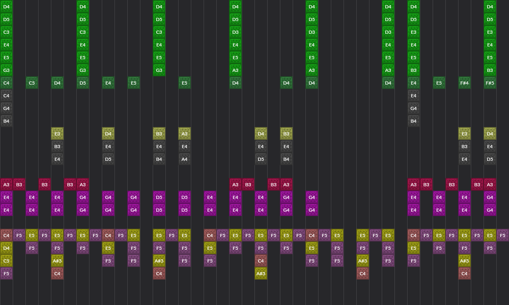Select the dark green D5 note

tap(83, 83)
